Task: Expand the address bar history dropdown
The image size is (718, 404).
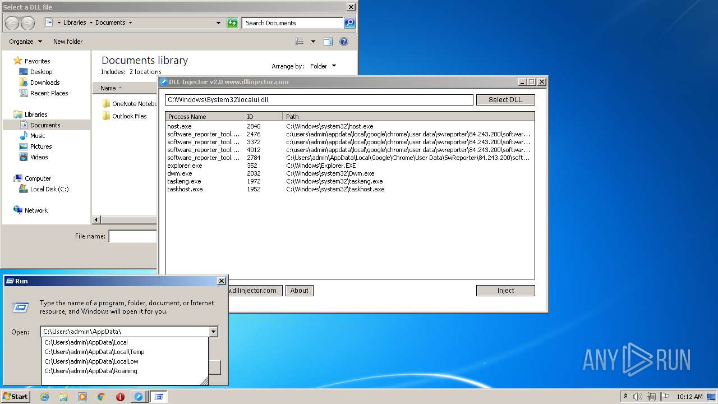Action: (x=218, y=23)
